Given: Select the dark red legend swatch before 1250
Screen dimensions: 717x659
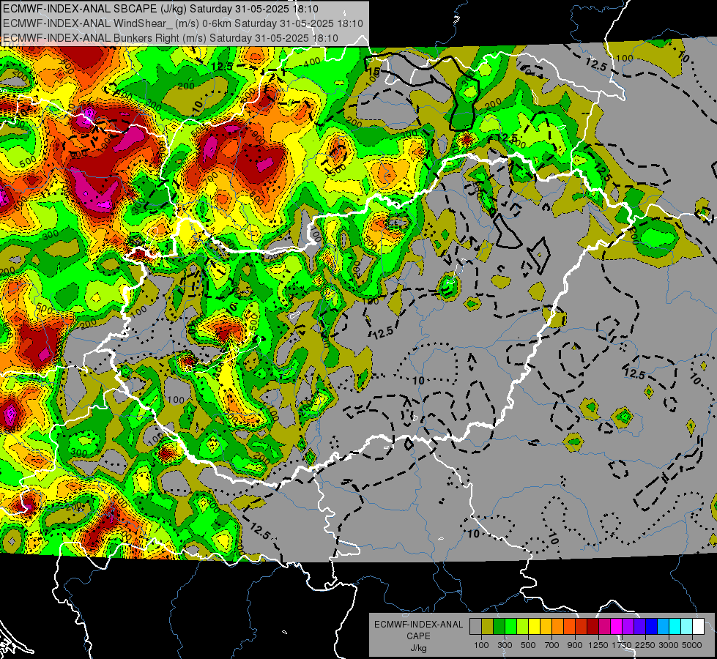Looking at the screenshot, I should 593,626.
